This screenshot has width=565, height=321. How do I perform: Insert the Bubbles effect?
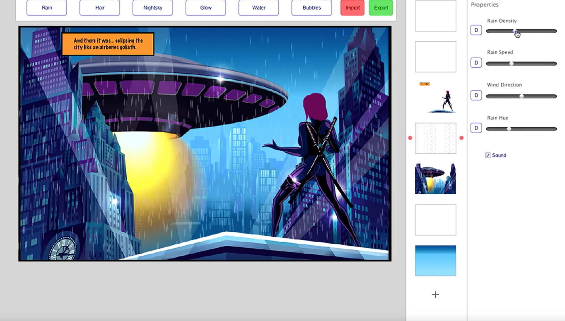tap(312, 8)
